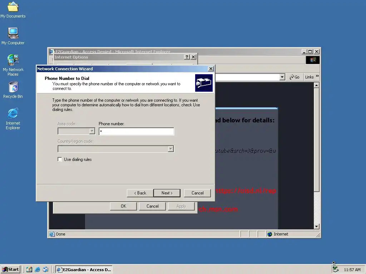Select My Network Places icon

click(13, 65)
